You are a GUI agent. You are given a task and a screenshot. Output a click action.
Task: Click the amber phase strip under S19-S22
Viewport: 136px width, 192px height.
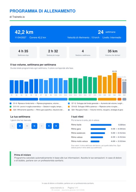pos(107,99)
